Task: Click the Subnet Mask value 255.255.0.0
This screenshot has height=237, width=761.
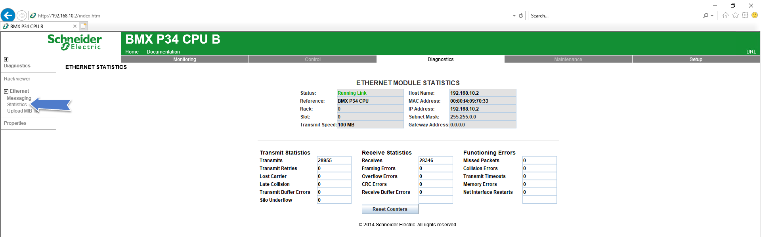Action: 483,117
